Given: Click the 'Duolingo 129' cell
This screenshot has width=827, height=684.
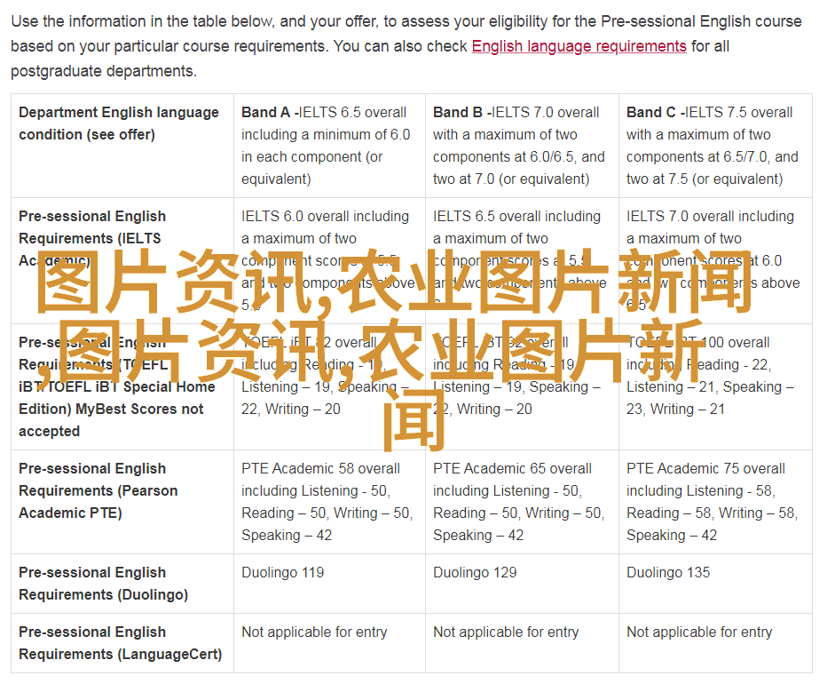Looking at the screenshot, I should click(x=522, y=584).
